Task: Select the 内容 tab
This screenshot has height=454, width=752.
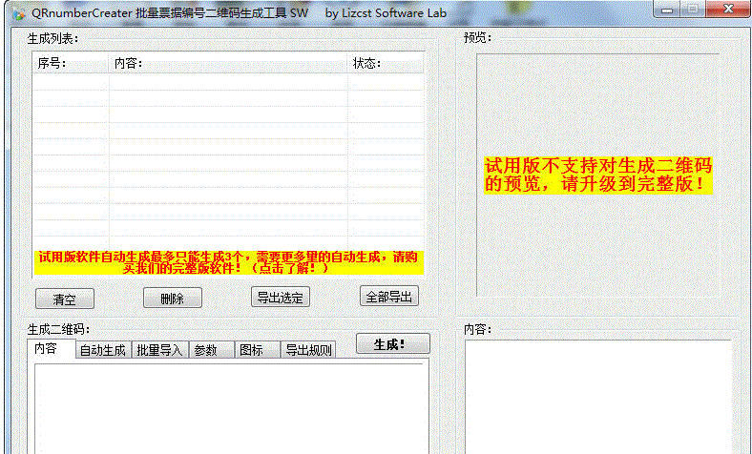Action: (x=51, y=348)
